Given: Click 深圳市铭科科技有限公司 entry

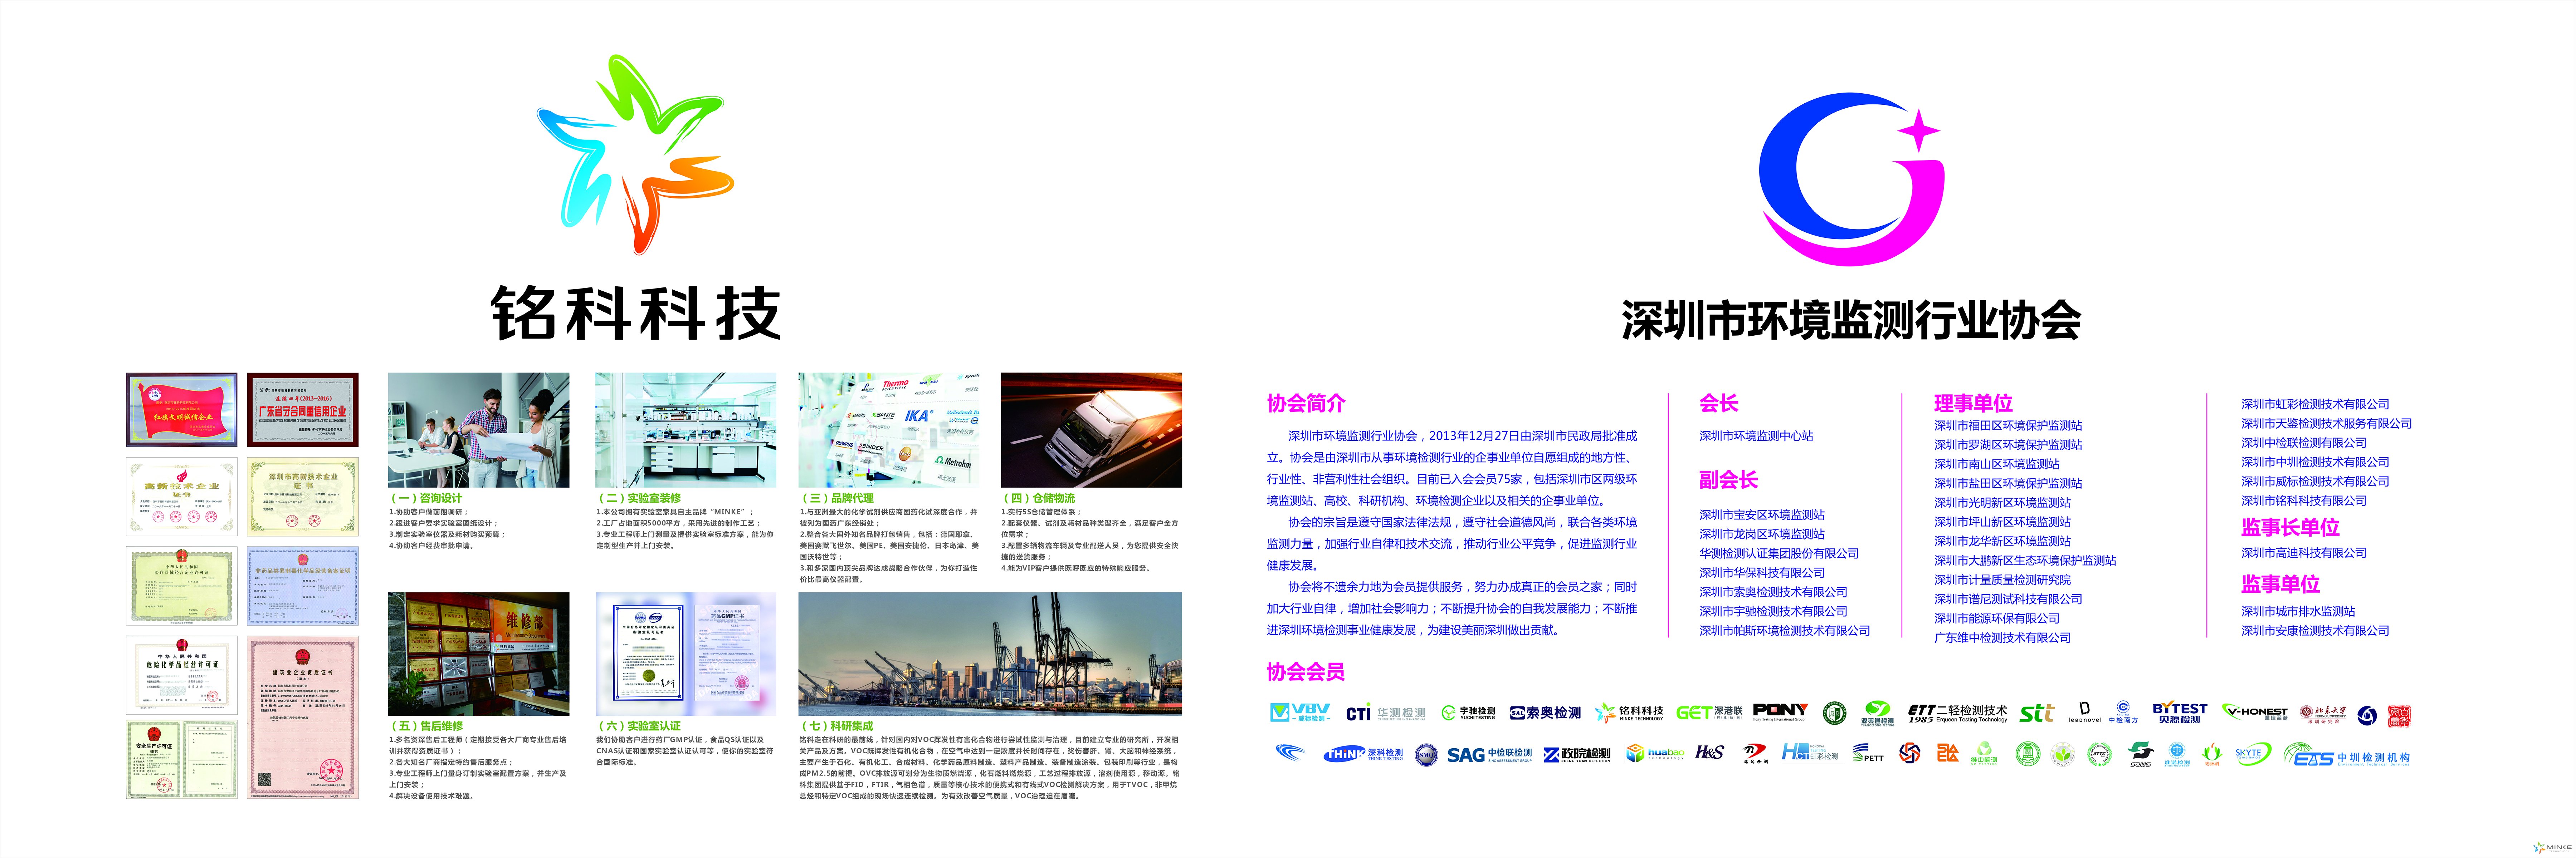Looking at the screenshot, I should point(2304,502).
